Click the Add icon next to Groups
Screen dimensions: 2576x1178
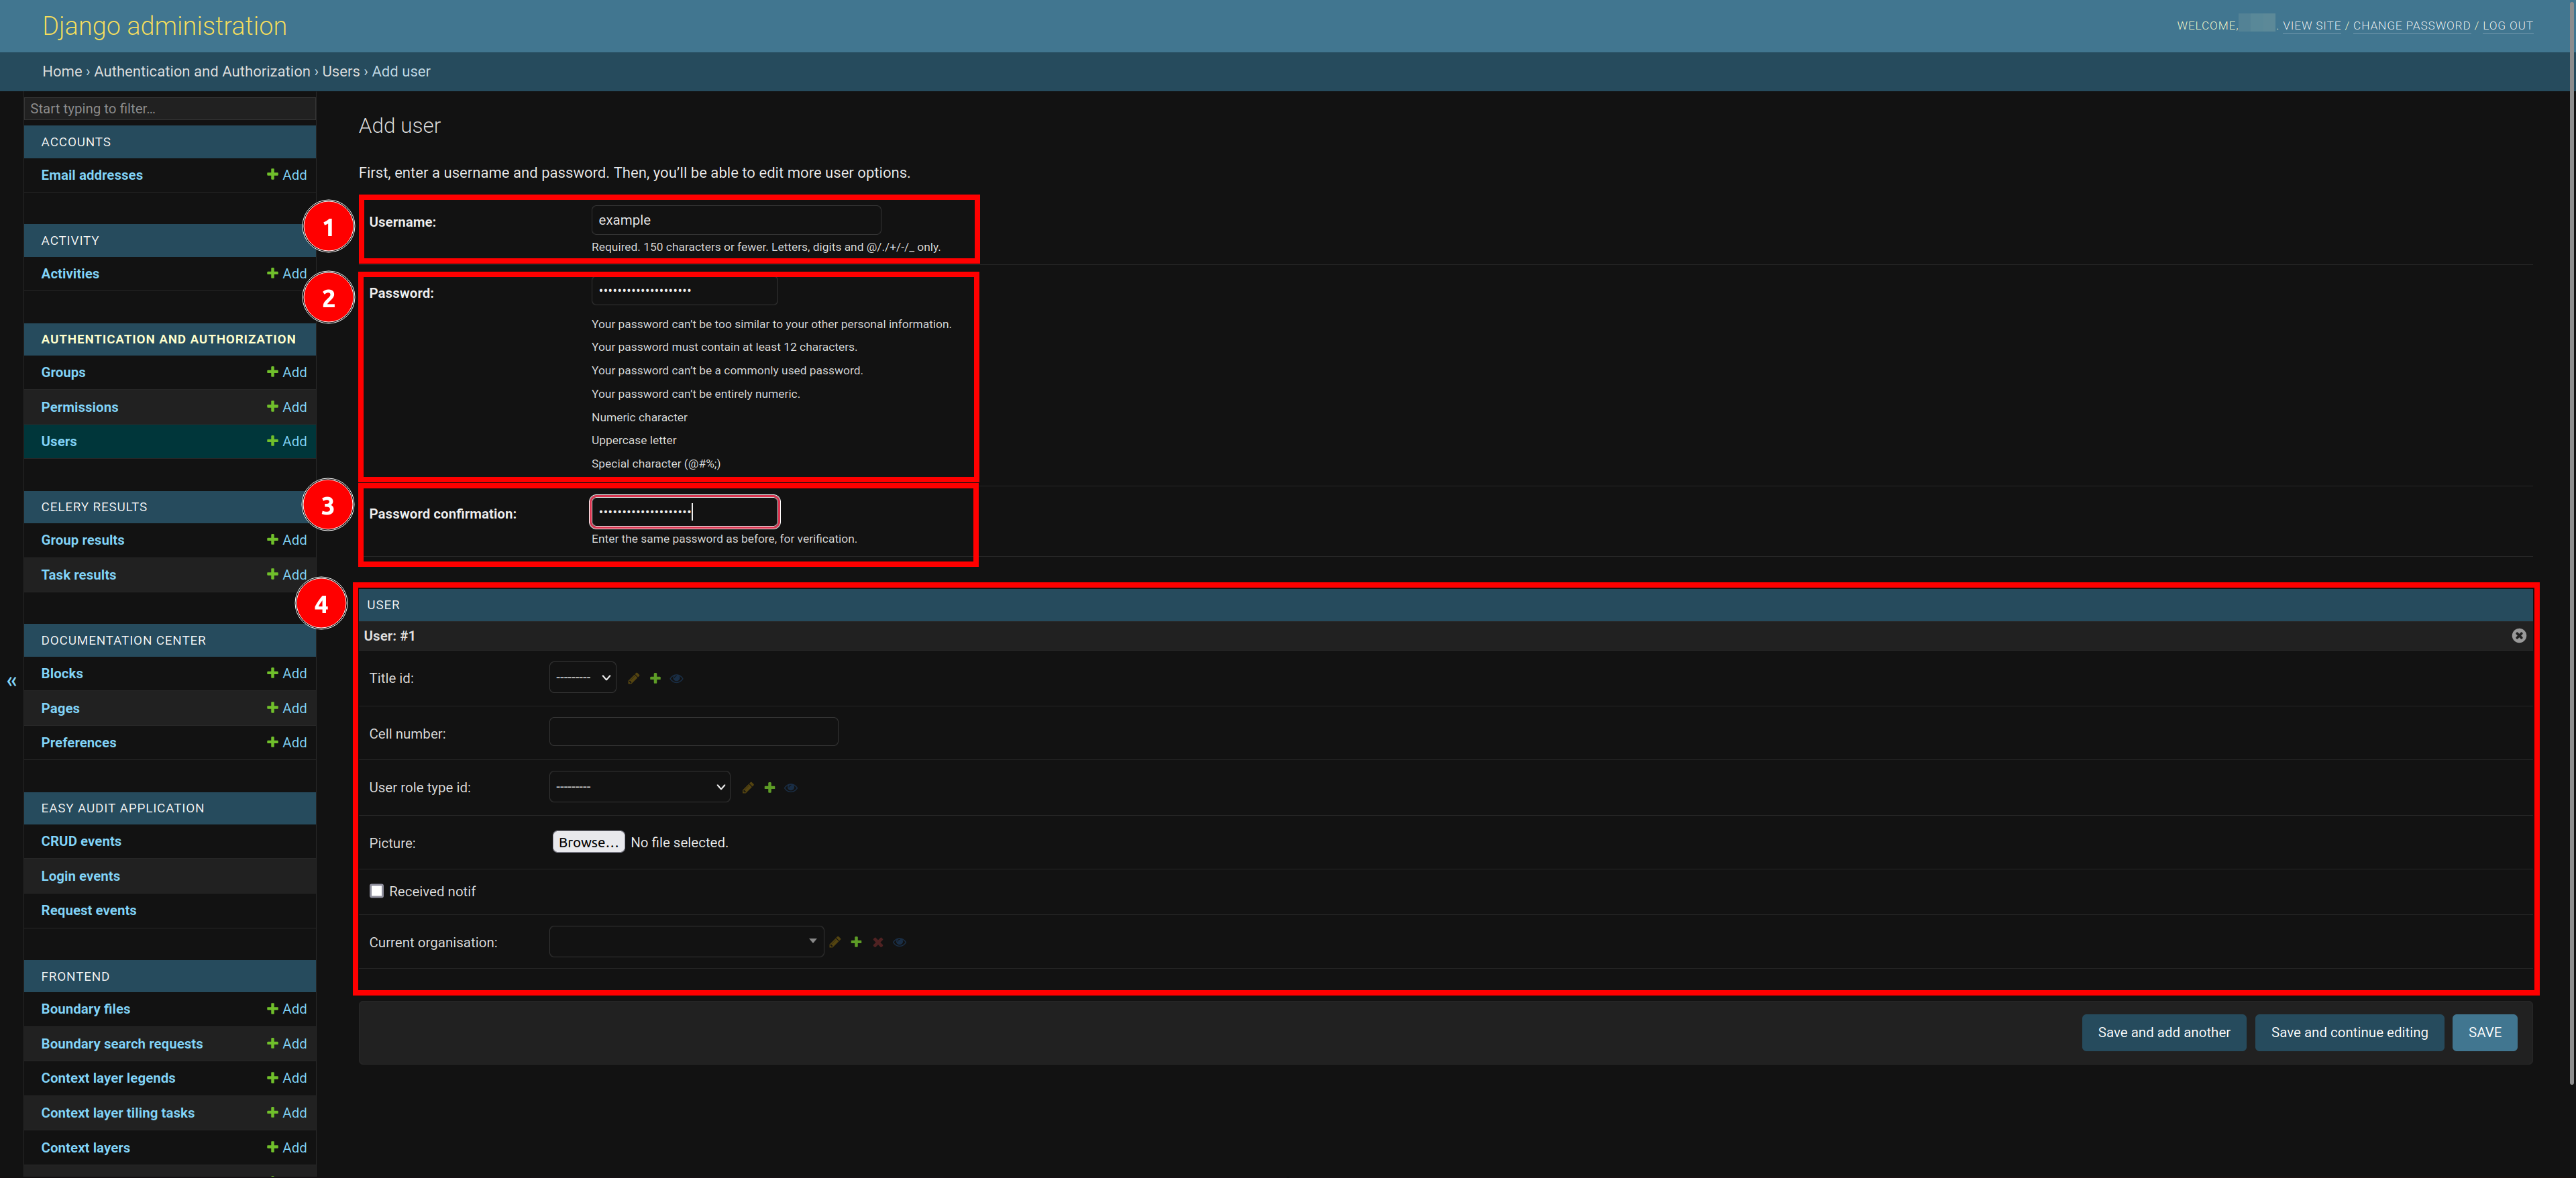(287, 372)
